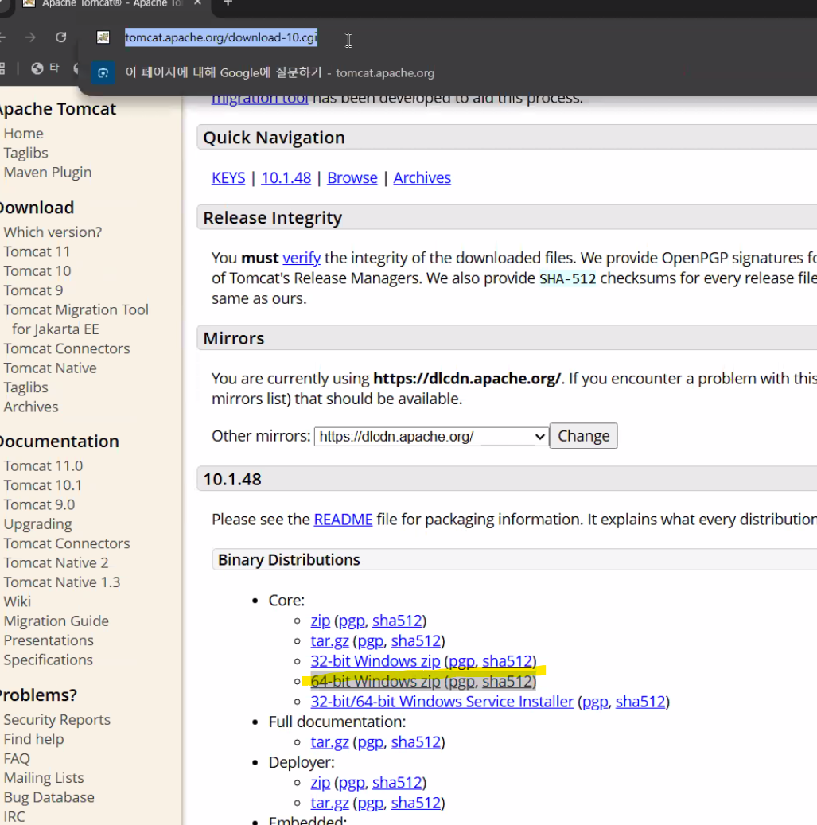This screenshot has height=825, width=817.
Task: Download the Core tar.gz distribution
Action: (329, 641)
